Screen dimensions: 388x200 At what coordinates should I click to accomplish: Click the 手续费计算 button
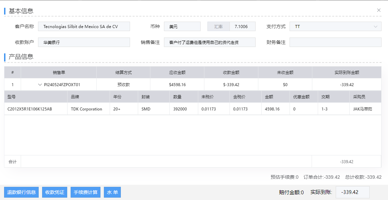pyautogui.click(x=86, y=192)
